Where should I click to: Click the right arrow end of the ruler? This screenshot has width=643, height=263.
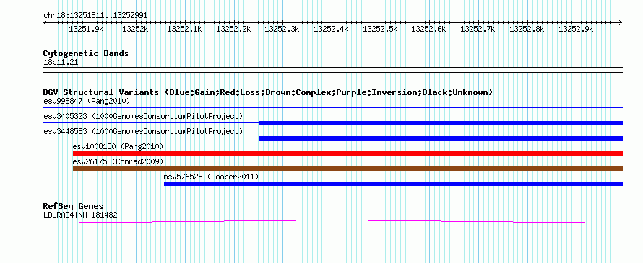621,23
